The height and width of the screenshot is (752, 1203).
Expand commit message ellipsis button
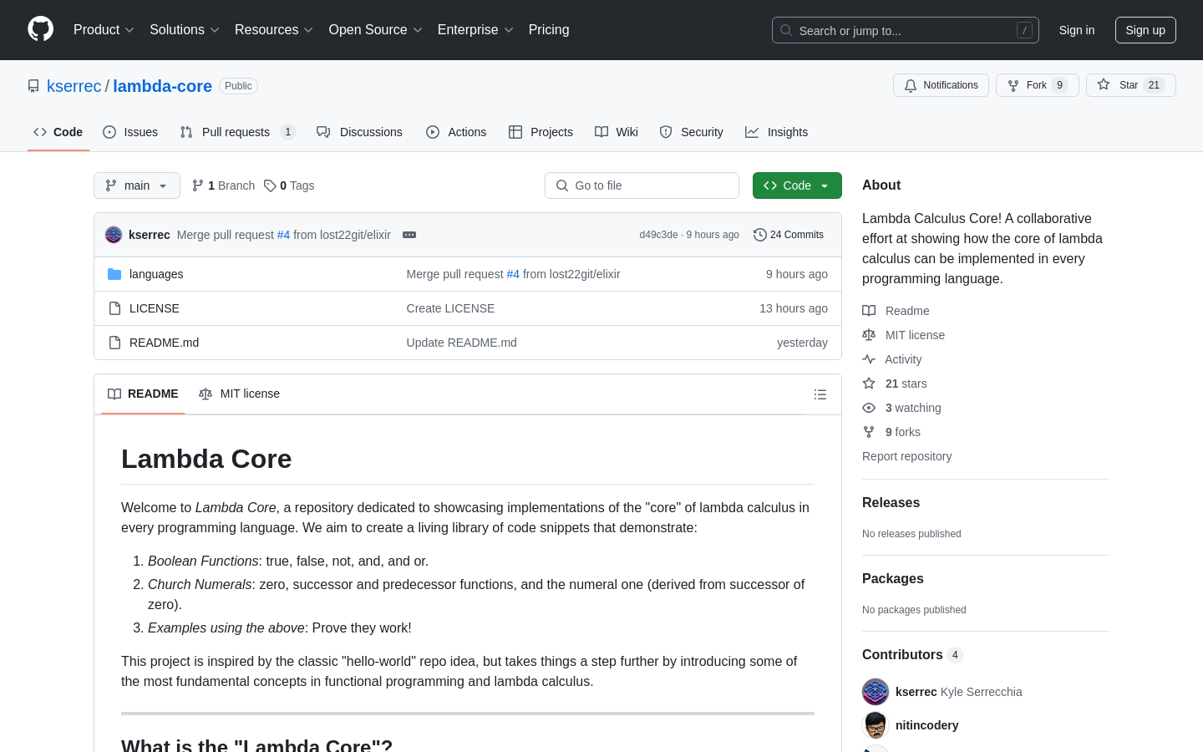point(409,235)
